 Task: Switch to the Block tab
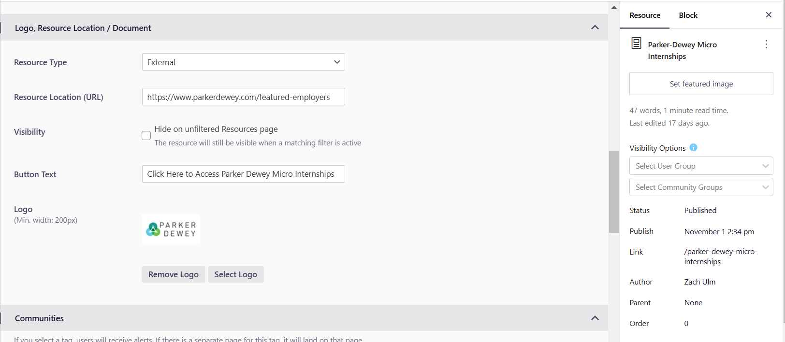pyautogui.click(x=688, y=15)
